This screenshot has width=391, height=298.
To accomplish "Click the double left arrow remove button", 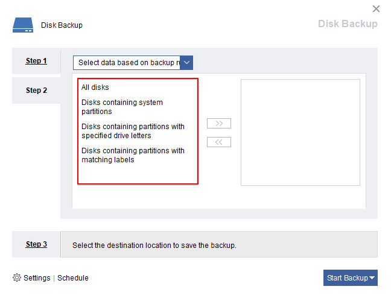I will point(218,142).
